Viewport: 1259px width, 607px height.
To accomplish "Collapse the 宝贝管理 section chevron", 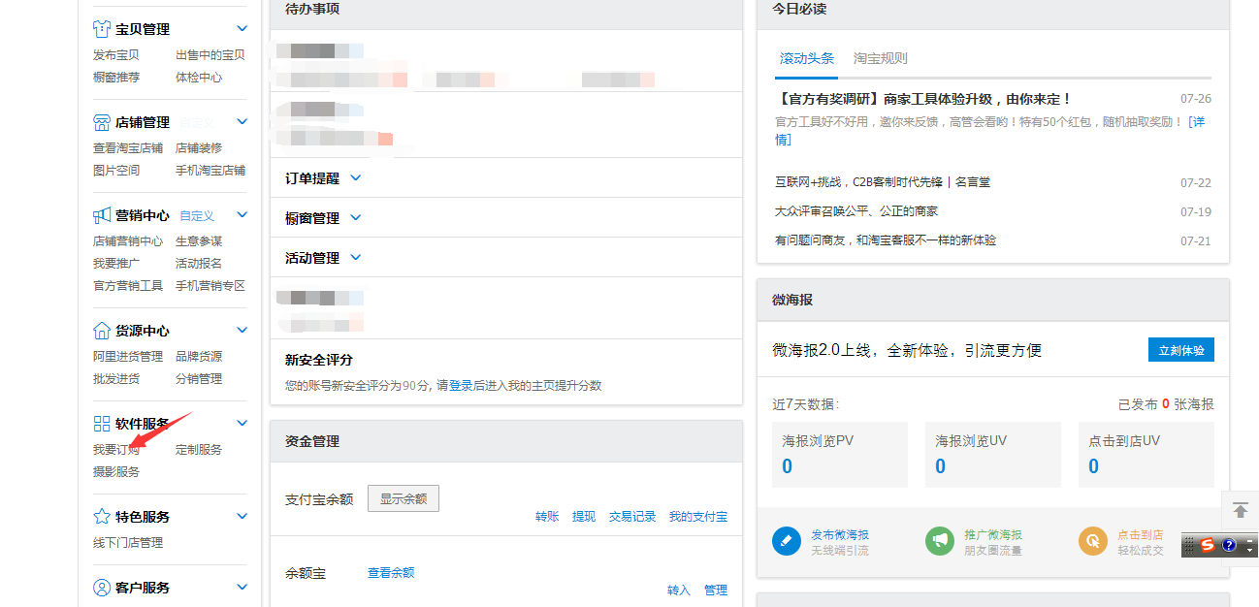I will tap(242, 29).
